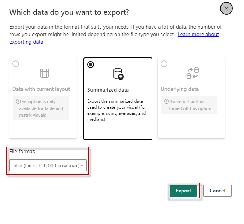Click the Underlying data database transfer icon
Image resolution: width=244 pixels, height=224 pixels.
(192, 74)
